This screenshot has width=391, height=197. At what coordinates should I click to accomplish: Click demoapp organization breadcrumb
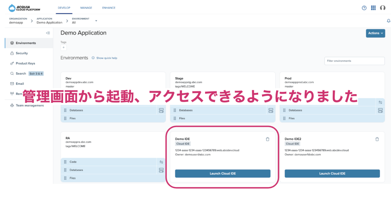pyautogui.click(x=16, y=23)
